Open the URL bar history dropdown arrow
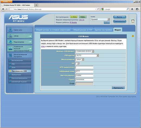 [95, 9]
